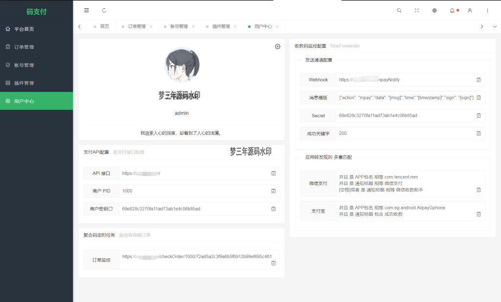Copy the Webhook URL
Image resolution: width=501 pixels, height=302 pixels.
coord(478,80)
